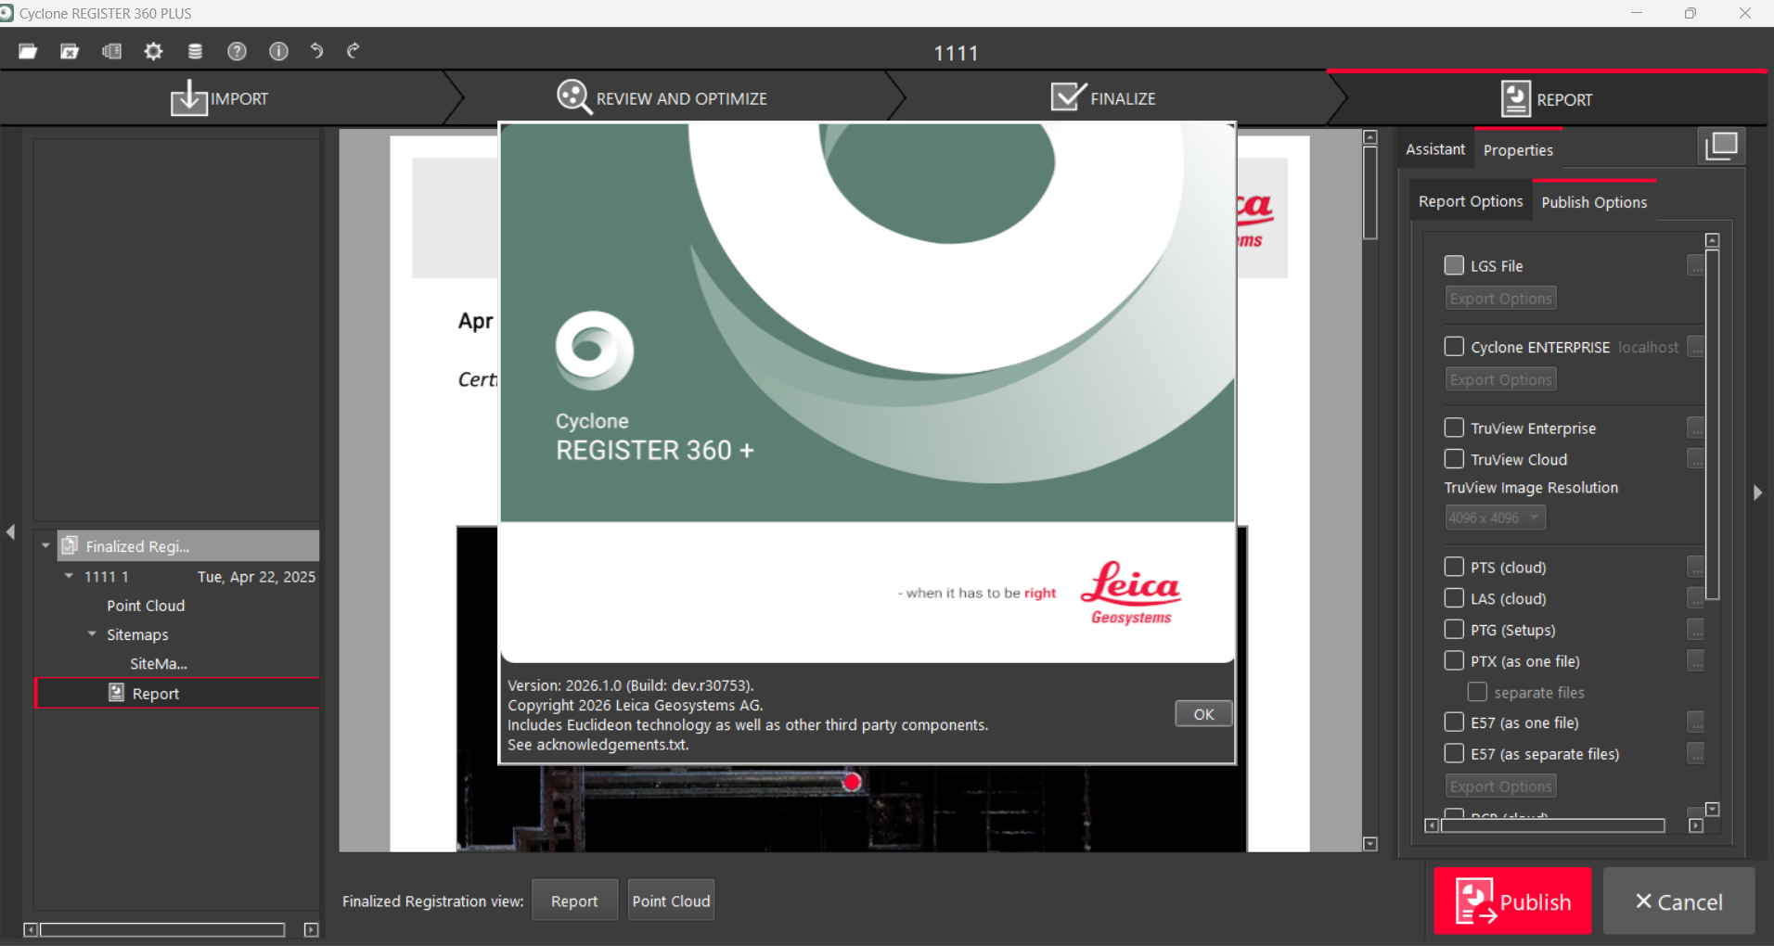Click the redo arrow icon
The height and width of the screenshot is (946, 1774).
(x=353, y=51)
